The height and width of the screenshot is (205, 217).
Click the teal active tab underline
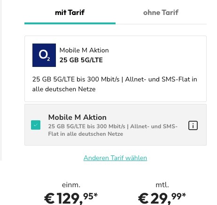[70, 23]
